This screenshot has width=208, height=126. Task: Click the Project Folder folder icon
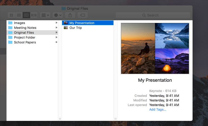click(10, 37)
